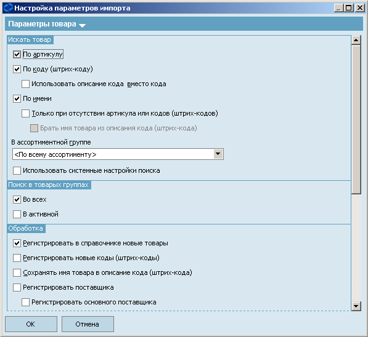
Task: Uncheck the Во всех checkbox
Action: [x=17, y=199]
